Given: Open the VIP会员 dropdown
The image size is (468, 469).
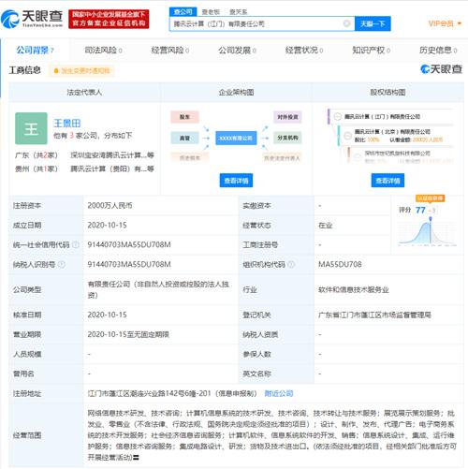Looking at the screenshot, I should (445, 23).
